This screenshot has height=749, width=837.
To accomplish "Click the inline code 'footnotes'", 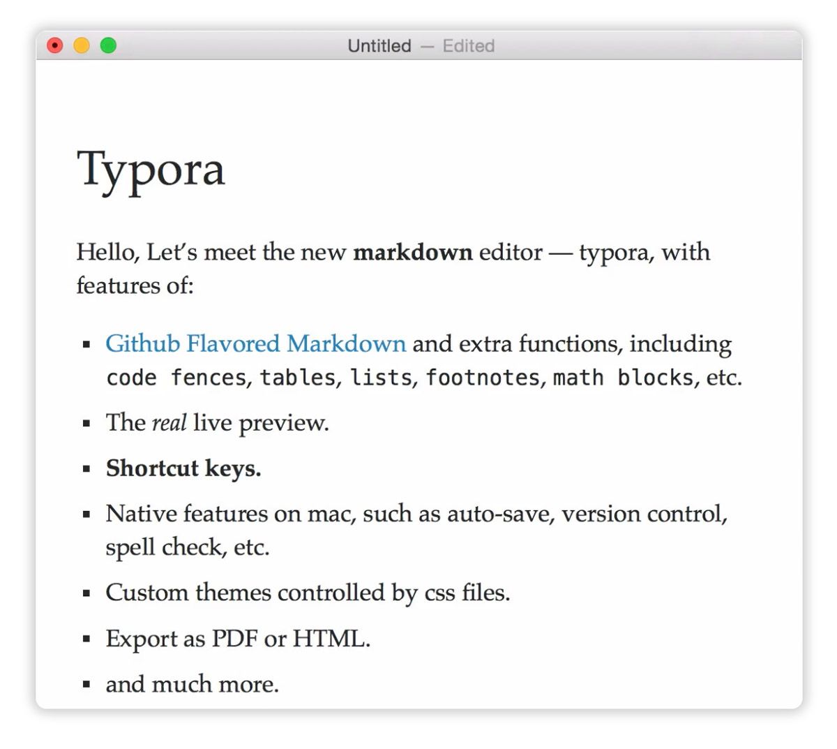I will [483, 378].
